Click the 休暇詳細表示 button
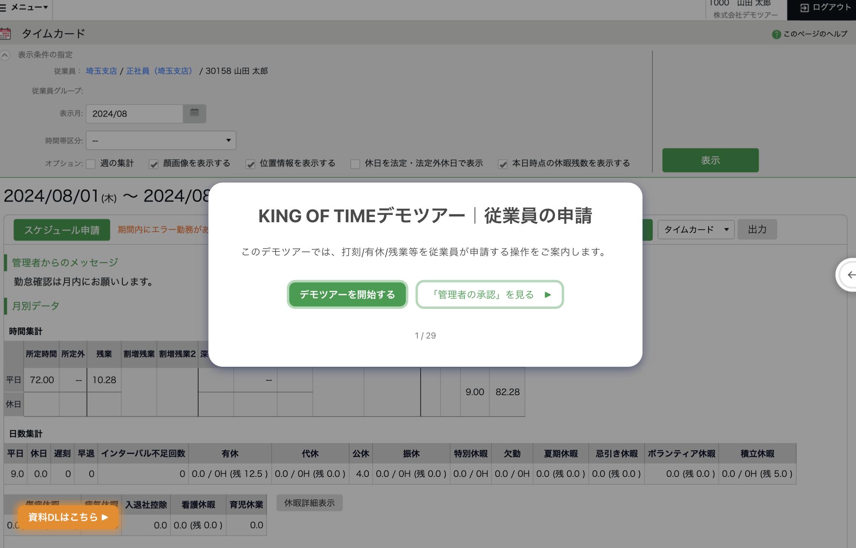 (310, 503)
